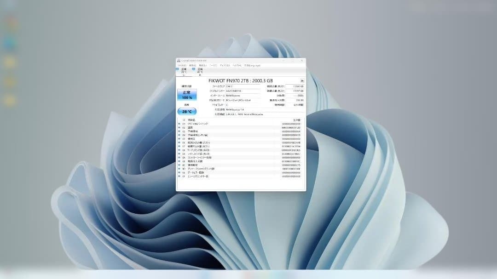Switch to the D: drive showing 40 °C
The image size is (497, 279).
(199, 72)
